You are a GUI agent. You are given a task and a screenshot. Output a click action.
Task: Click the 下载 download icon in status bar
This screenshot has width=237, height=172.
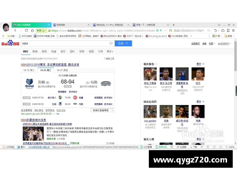pos(193,147)
